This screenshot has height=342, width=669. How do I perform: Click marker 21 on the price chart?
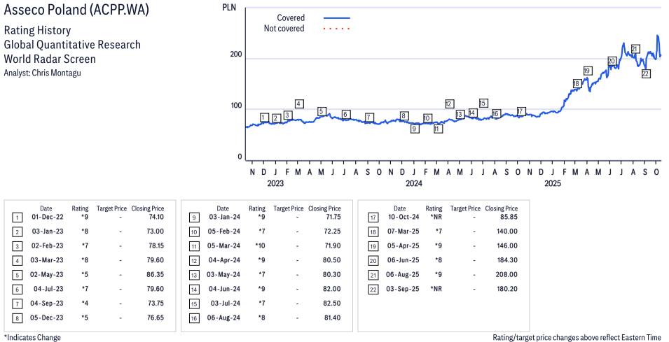pos(635,49)
